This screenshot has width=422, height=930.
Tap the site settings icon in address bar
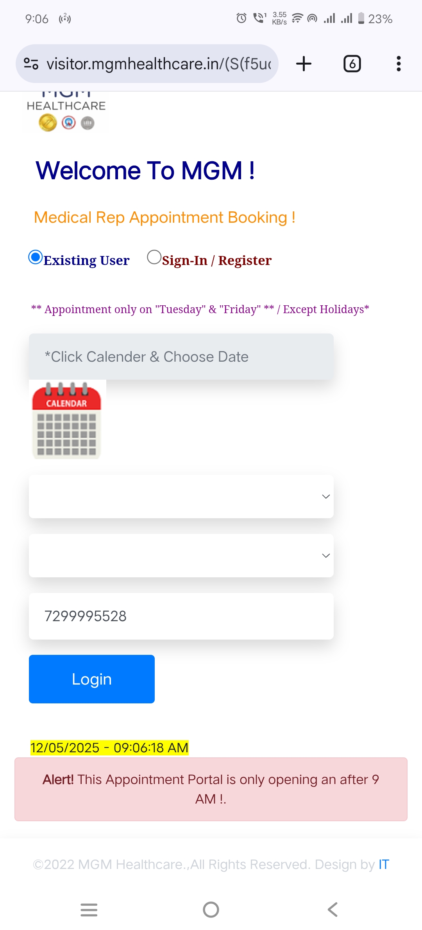coord(31,63)
